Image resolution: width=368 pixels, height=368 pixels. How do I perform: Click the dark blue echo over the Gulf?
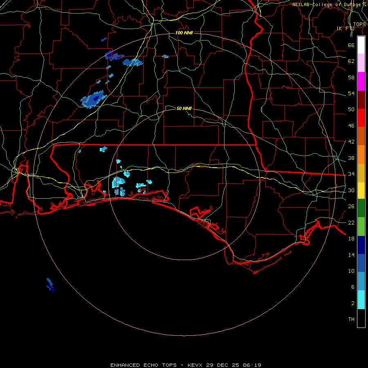[50, 285]
